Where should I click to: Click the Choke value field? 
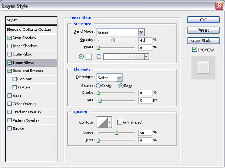coord(145,93)
